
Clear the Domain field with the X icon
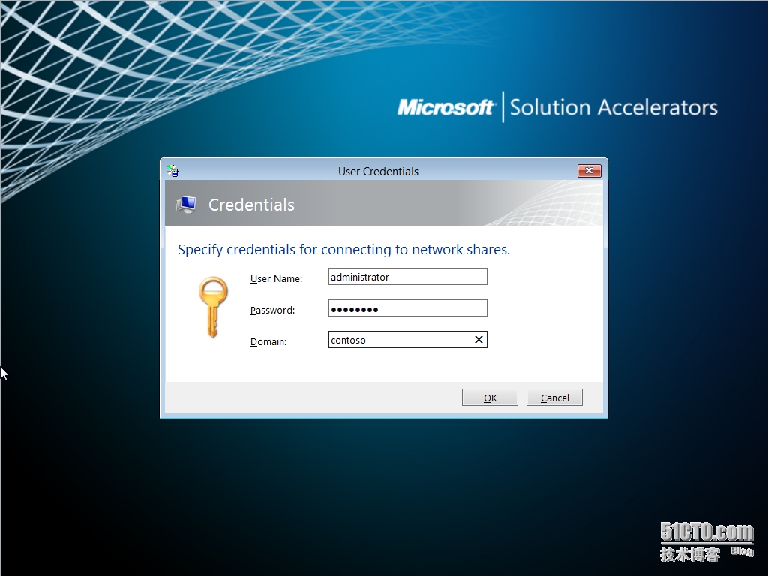tap(478, 340)
